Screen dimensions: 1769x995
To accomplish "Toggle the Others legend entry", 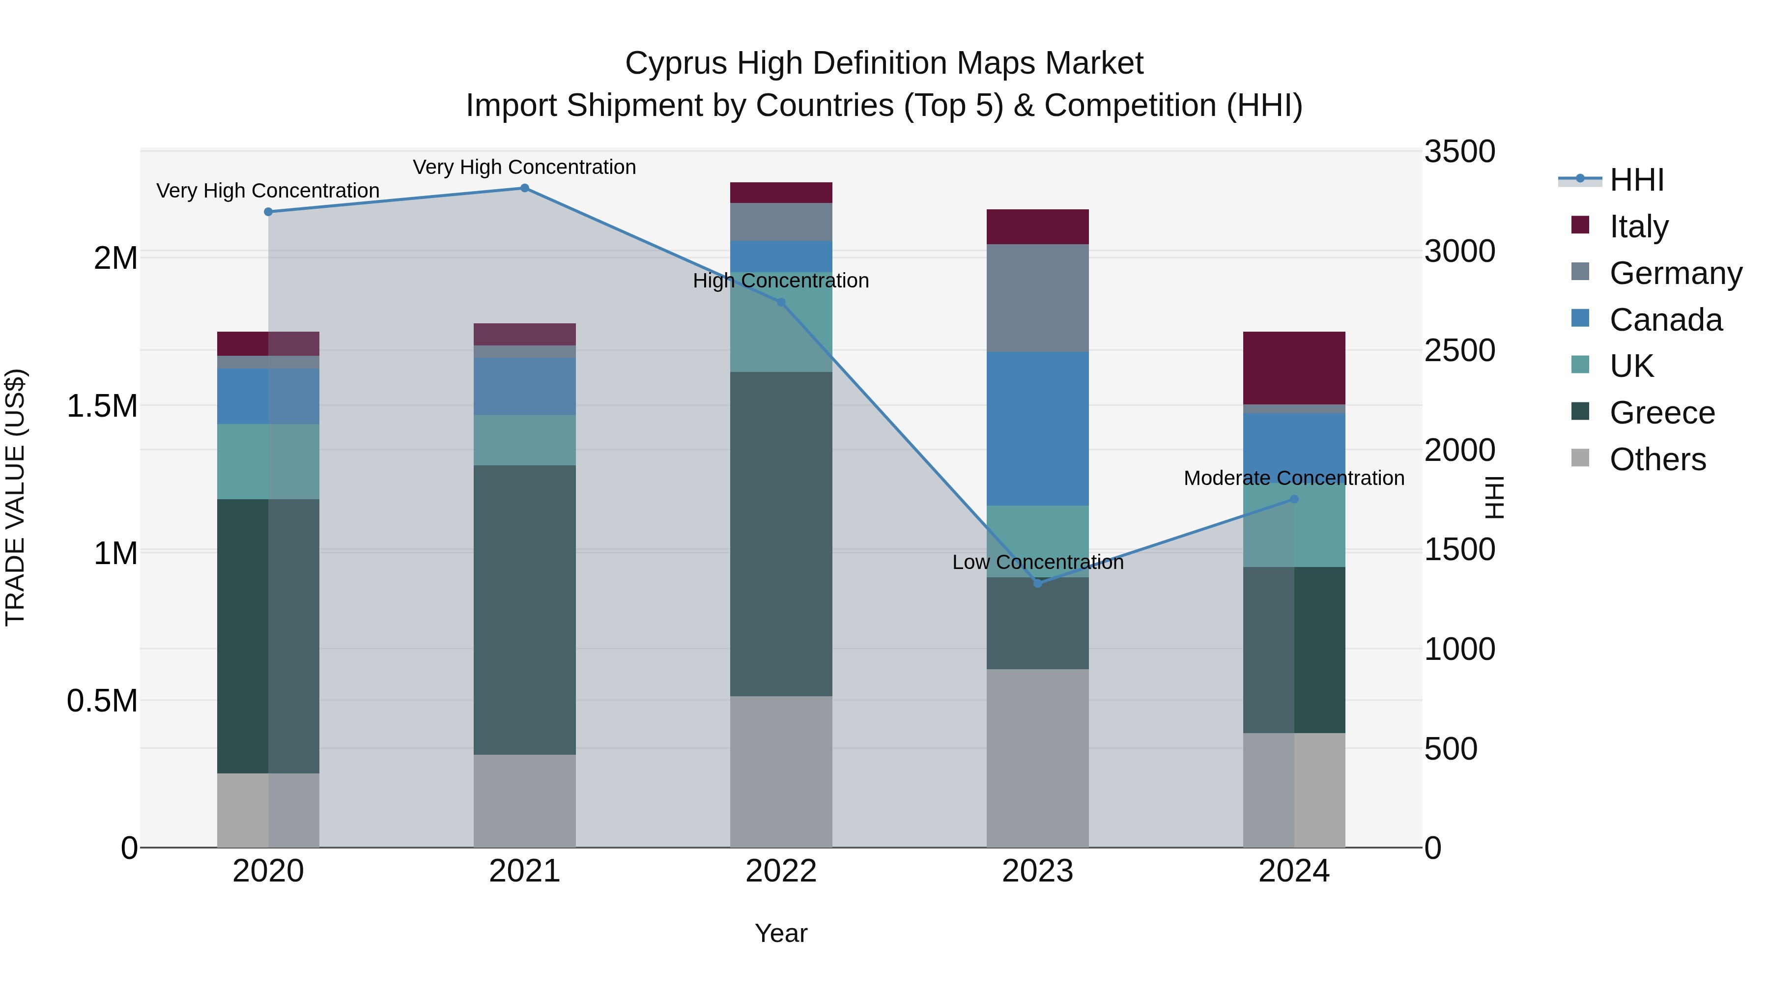I will (x=1638, y=459).
